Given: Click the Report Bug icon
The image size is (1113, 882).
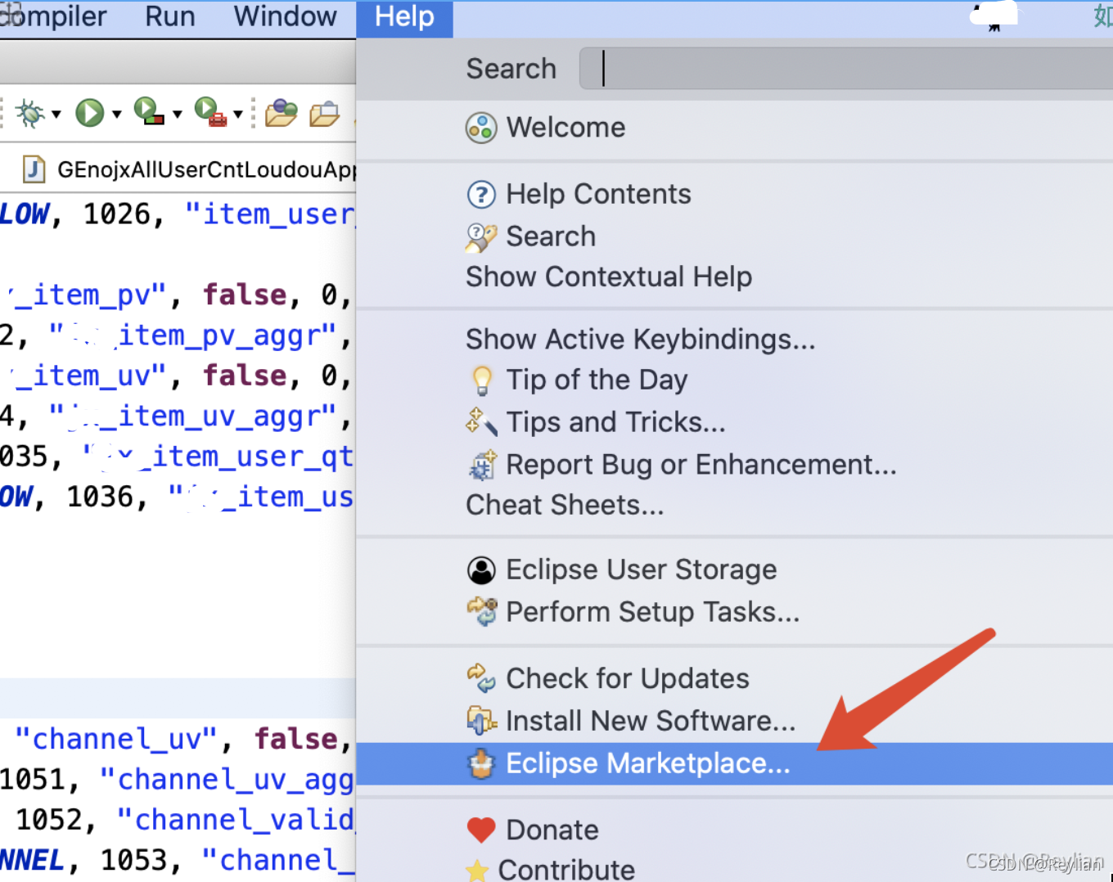Looking at the screenshot, I should [x=482, y=465].
